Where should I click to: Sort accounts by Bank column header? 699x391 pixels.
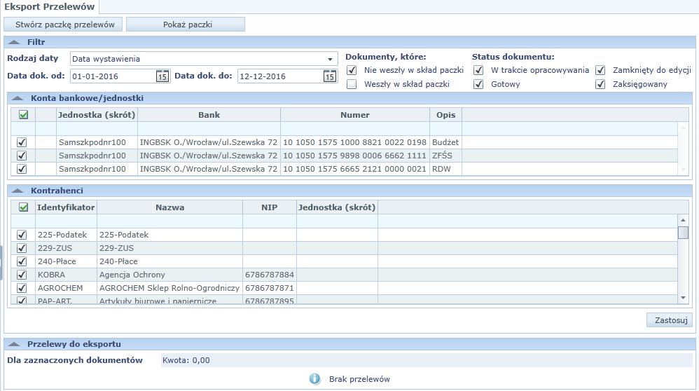[209, 115]
